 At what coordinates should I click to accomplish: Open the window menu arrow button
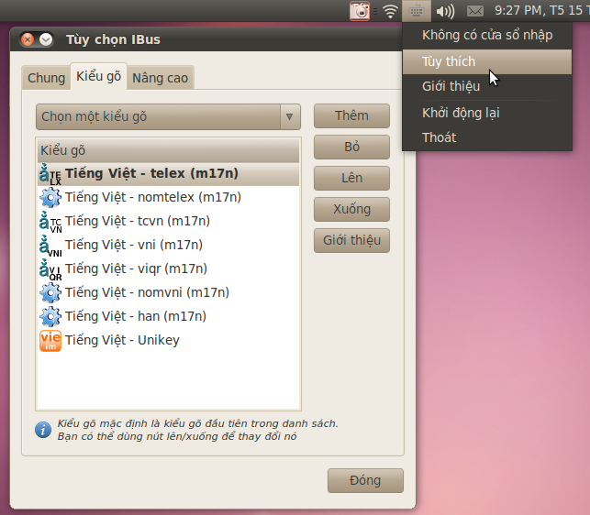[x=46, y=39]
